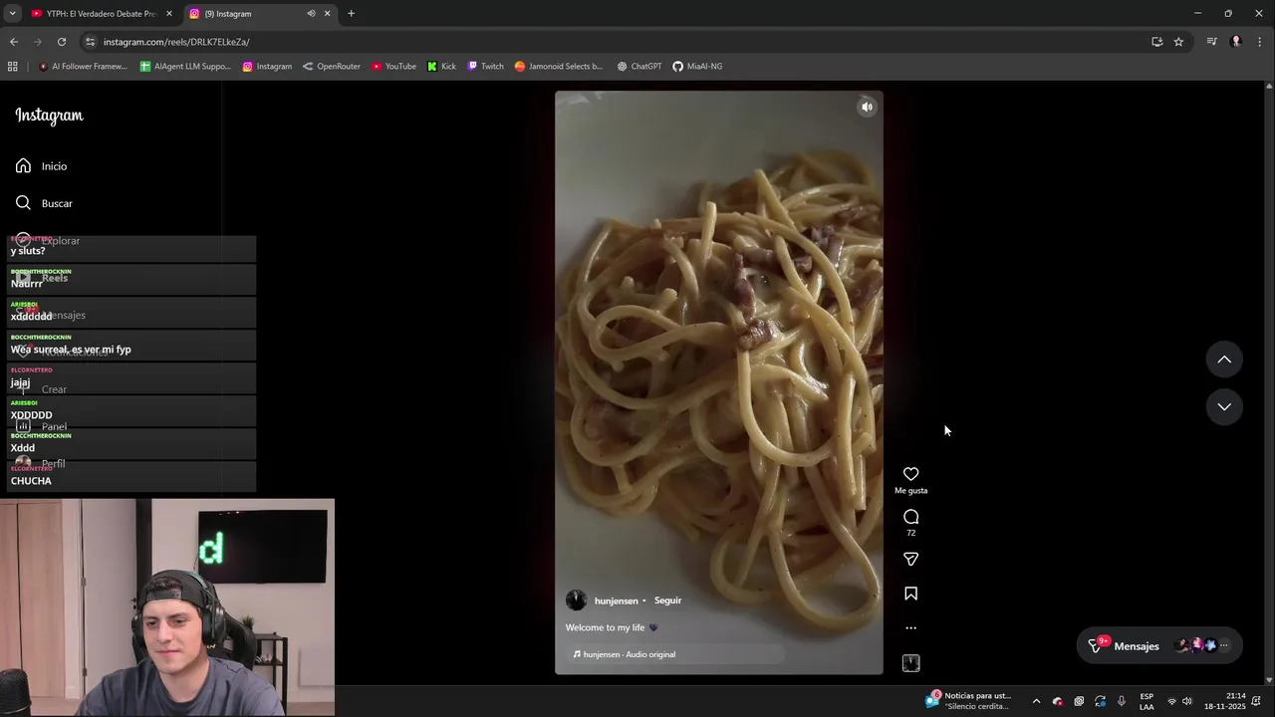This screenshot has height=717, width=1275.
Task: Open hunjensen's profile picture avatar
Action: click(576, 599)
